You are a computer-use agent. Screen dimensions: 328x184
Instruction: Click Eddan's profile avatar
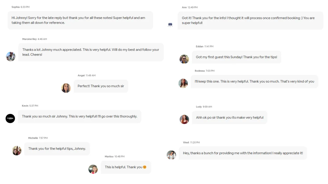click(x=184, y=59)
